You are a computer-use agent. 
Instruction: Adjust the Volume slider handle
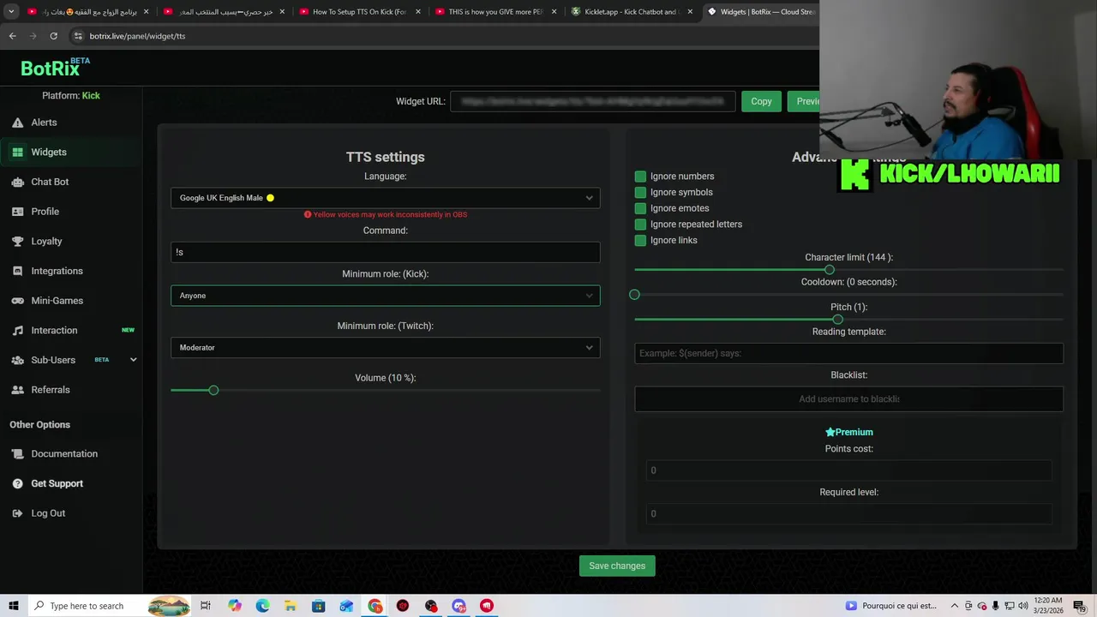pos(213,391)
